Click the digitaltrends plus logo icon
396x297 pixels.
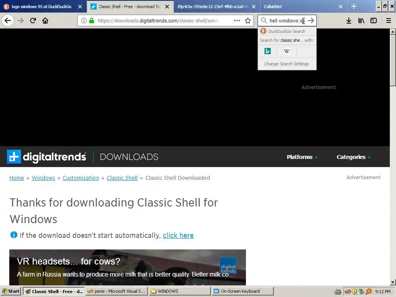click(x=14, y=157)
